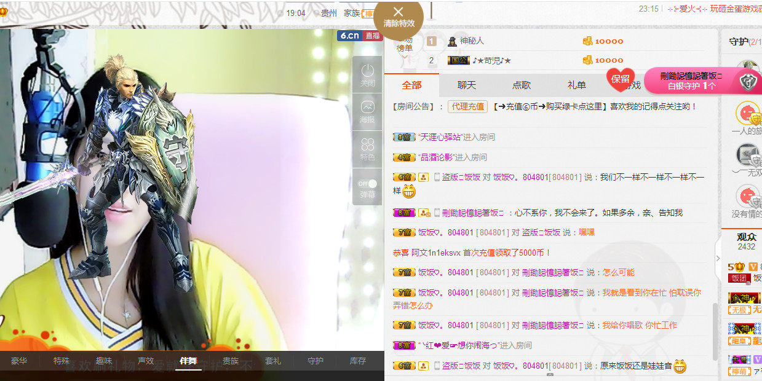Click the chat message 我给你唱歌 你忙工作
Image resolution: width=762 pixels, height=381 pixels.
(x=640, y=325)
